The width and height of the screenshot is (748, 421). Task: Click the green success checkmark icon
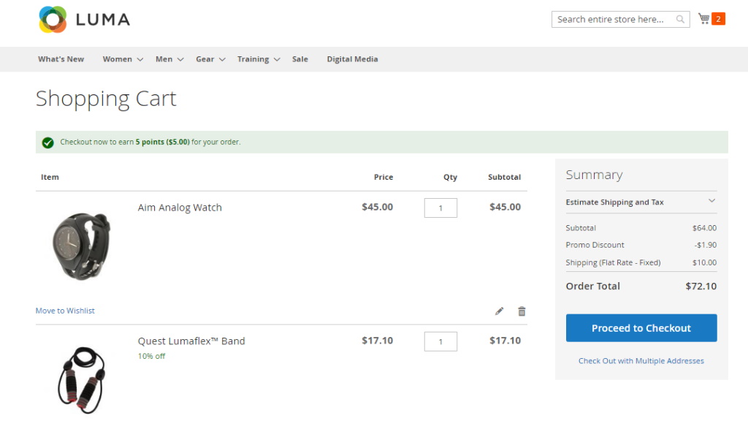pyautogui.click(x=47, y=143)
